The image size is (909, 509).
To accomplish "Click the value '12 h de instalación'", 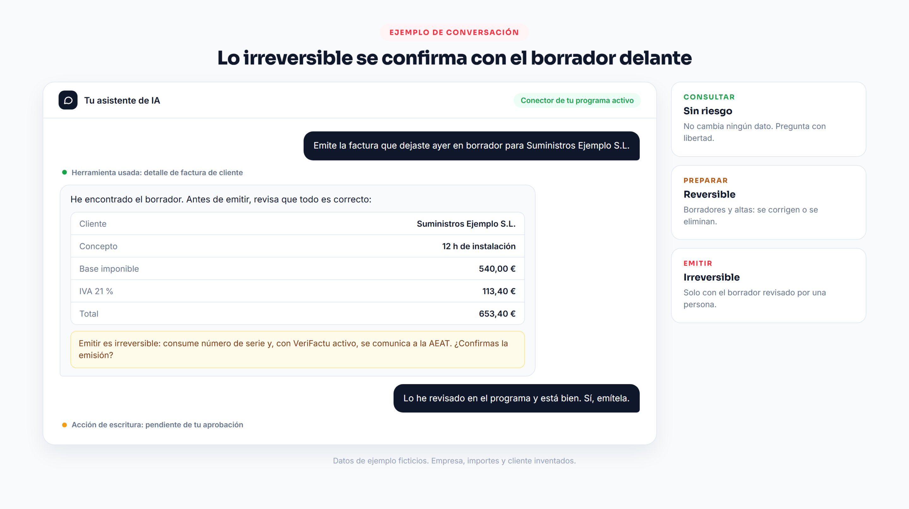I will click(x=479, y=246).
